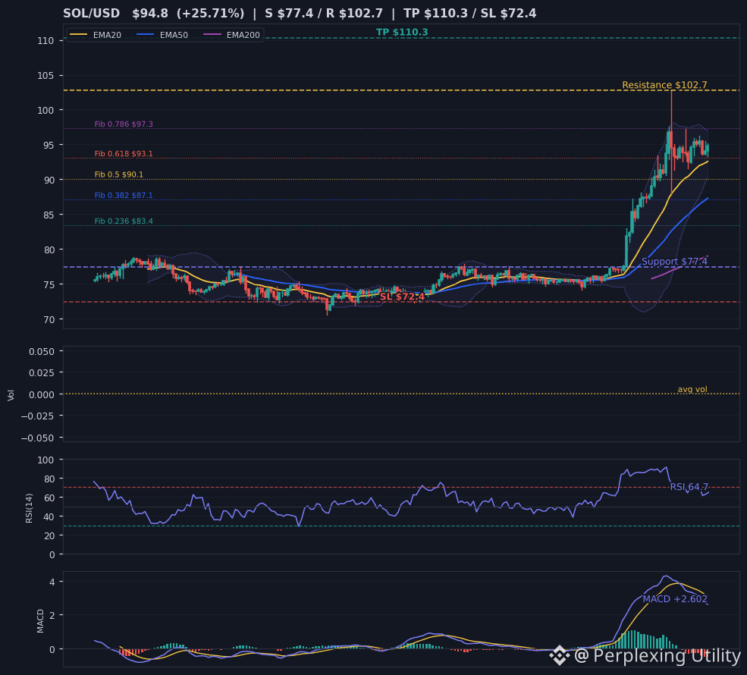Viewport: 747px width, 675px height.
Task: Click the RSI 64.7 value label
Action: [x=689, y=487]
